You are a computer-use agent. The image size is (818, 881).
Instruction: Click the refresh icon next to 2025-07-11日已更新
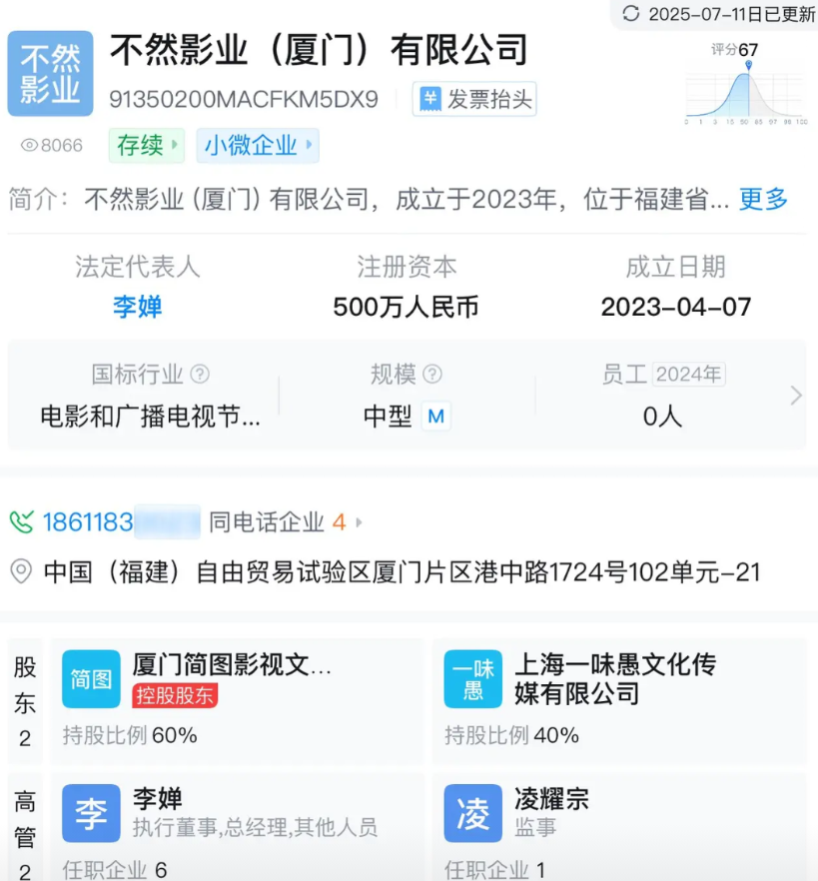[631, 14]
